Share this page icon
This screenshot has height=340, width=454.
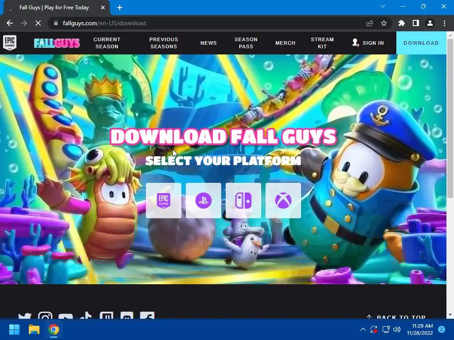370,23
